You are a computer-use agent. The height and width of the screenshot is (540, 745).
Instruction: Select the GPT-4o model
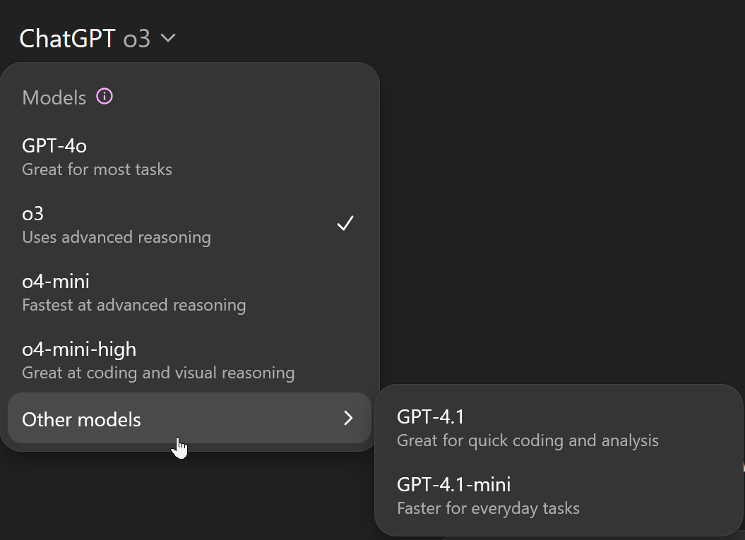189,157
